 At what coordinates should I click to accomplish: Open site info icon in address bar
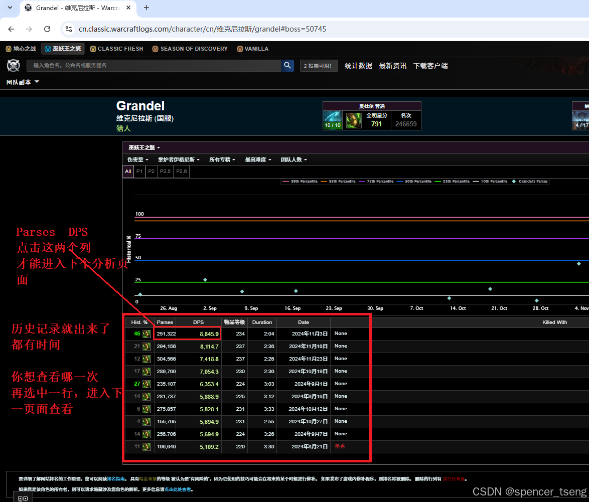(68, 29)
